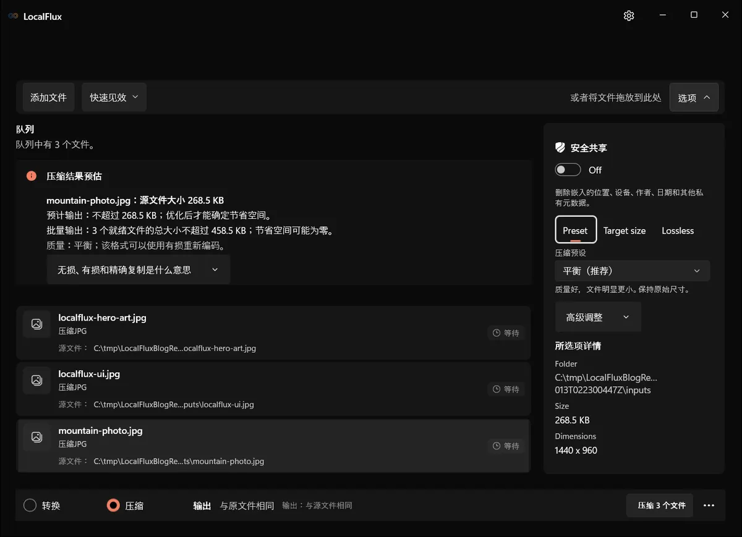Image resolution: width=742 pixels, height=537 pixels.
Task: Click the 1440 x 960 dimensions value
Action: [576, 450]
